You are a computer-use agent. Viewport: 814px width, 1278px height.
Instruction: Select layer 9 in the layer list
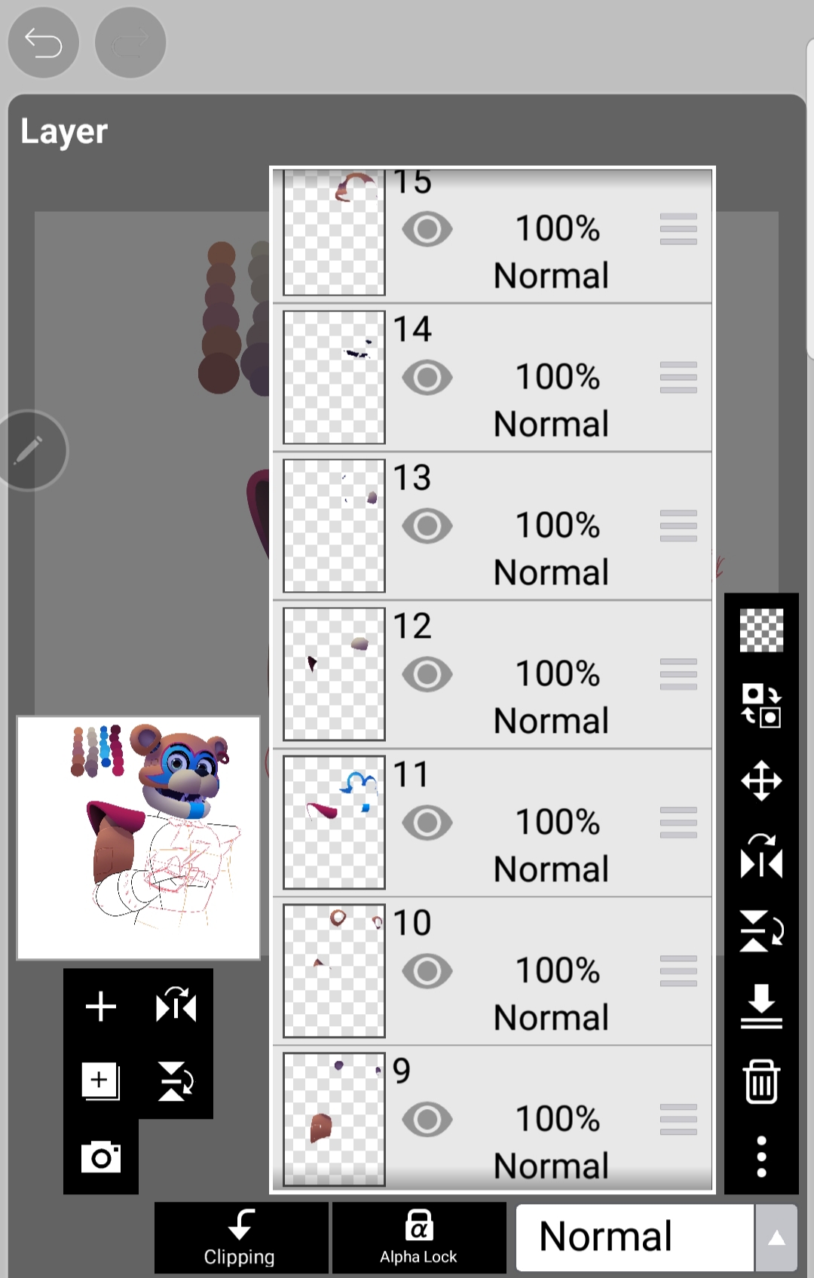pos(492,1119)
